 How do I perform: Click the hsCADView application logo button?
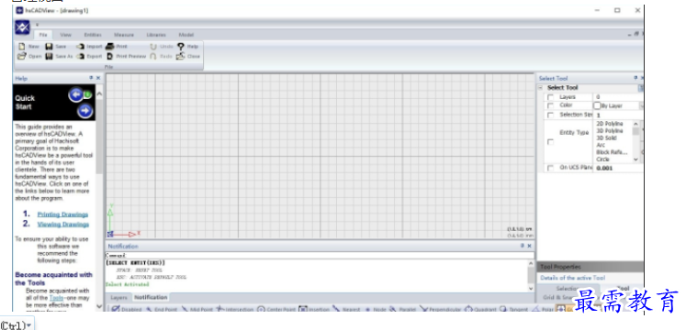(22, 27)
